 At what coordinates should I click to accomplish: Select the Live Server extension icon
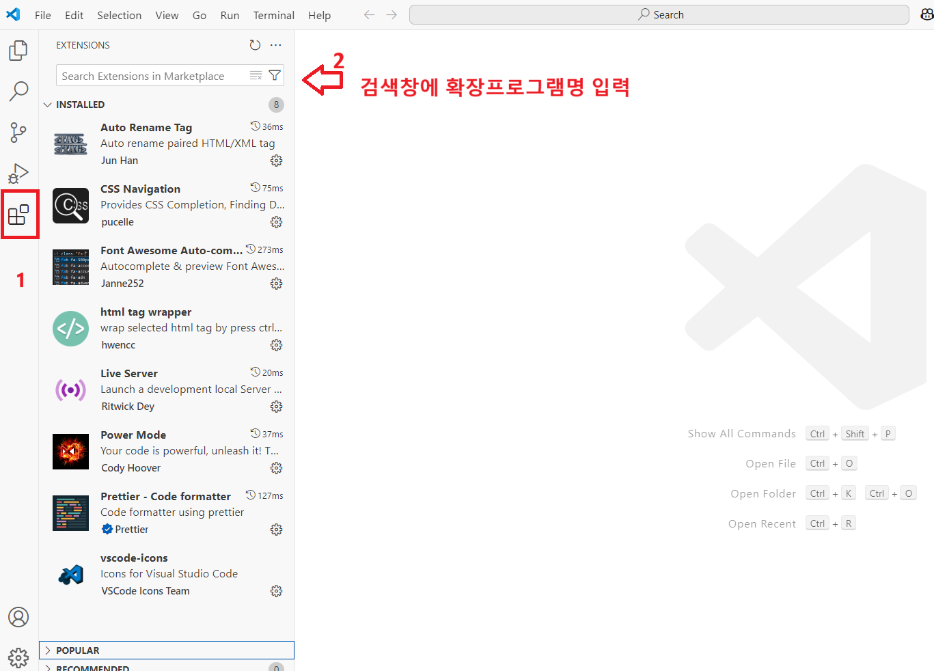(x=70, y=390)
